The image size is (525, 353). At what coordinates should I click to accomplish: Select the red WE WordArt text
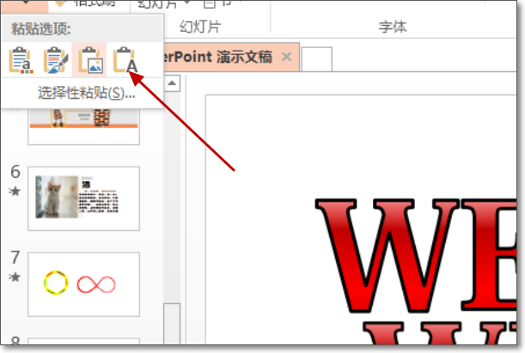click(x=415, y=254)
